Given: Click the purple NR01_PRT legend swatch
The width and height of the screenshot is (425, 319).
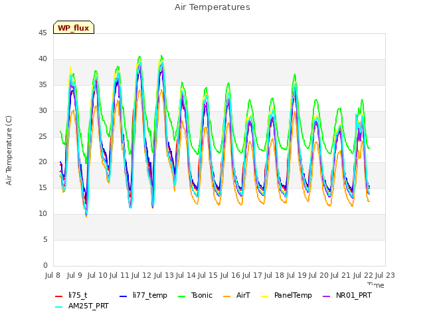Looking at the screenshot, I should click(327, 296).
